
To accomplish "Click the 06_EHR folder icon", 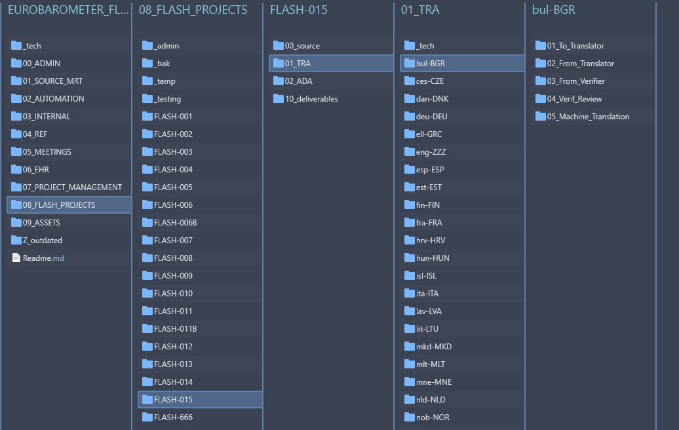I will click(x=16, y=169).
